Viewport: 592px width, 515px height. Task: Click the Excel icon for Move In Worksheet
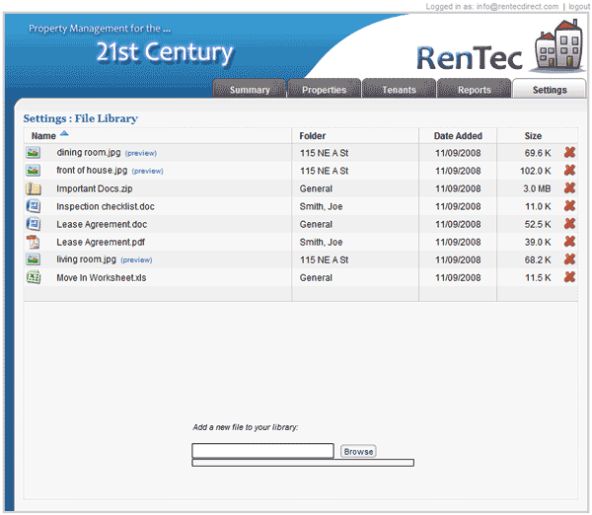pos(34,277)
